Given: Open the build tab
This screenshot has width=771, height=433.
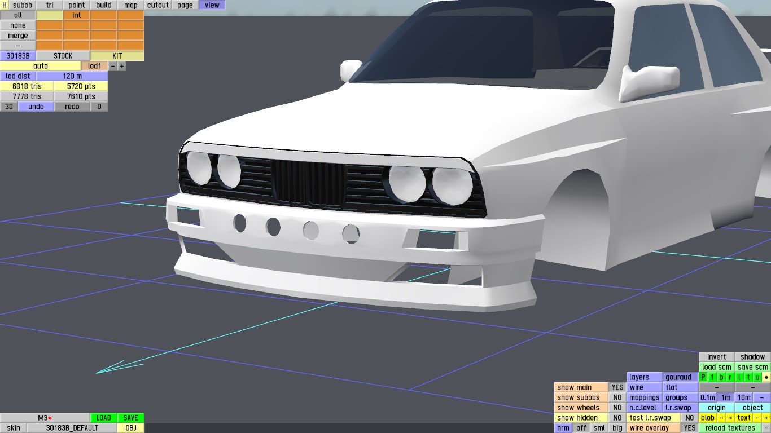Looking at the screenshot, I should [104, 5].
